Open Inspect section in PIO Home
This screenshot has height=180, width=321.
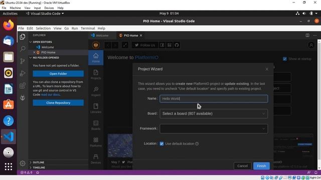(x=96, y=91)
